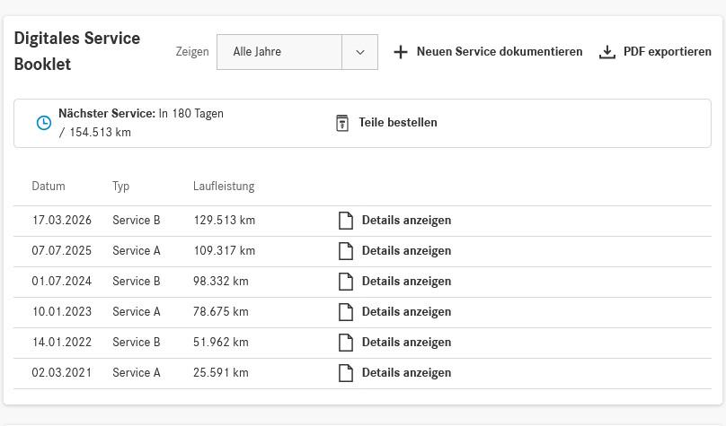Click the mileage value 109.317 km

coord(224,251)
